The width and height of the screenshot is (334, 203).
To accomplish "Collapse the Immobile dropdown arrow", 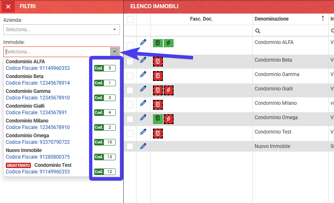I will point(115,52).
